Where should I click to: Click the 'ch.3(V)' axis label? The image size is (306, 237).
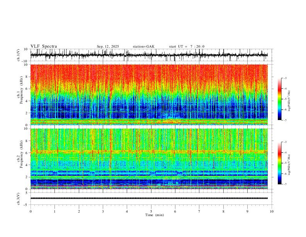tap(19, 199)
